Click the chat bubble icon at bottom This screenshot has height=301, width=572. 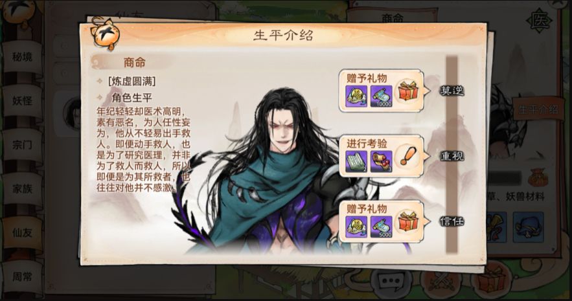point(391,280)
